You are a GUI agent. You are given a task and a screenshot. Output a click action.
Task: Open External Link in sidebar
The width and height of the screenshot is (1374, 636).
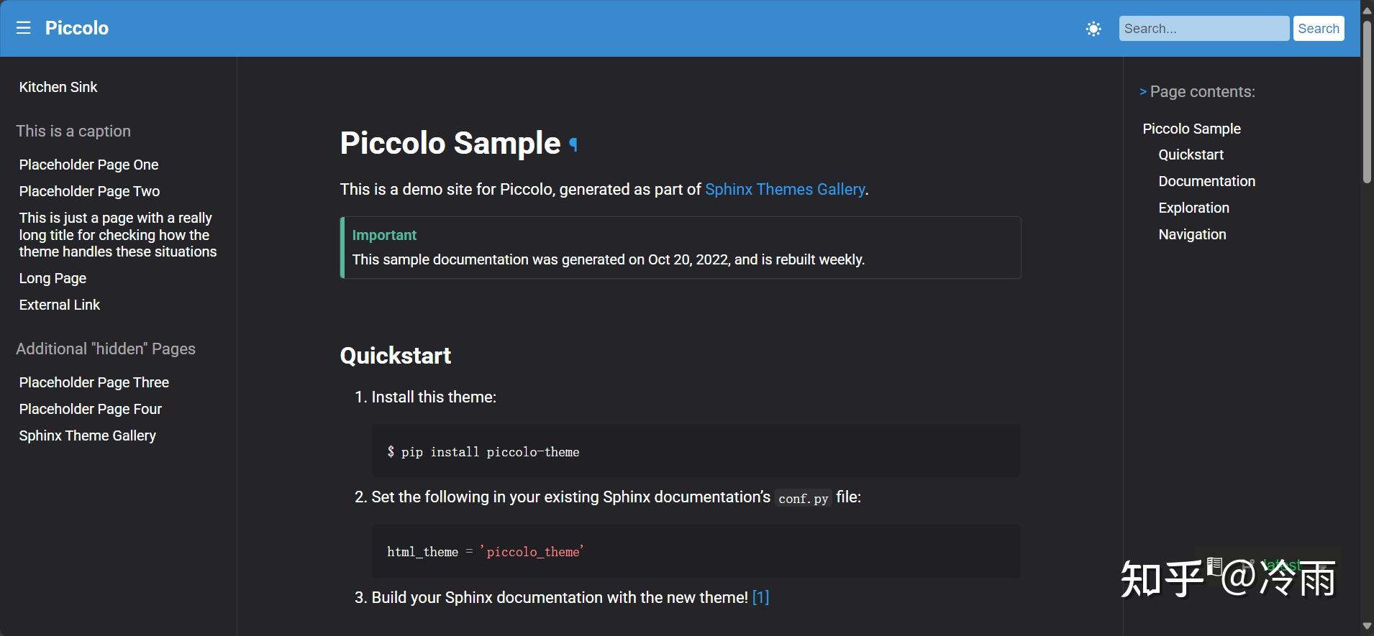point(60,305)
